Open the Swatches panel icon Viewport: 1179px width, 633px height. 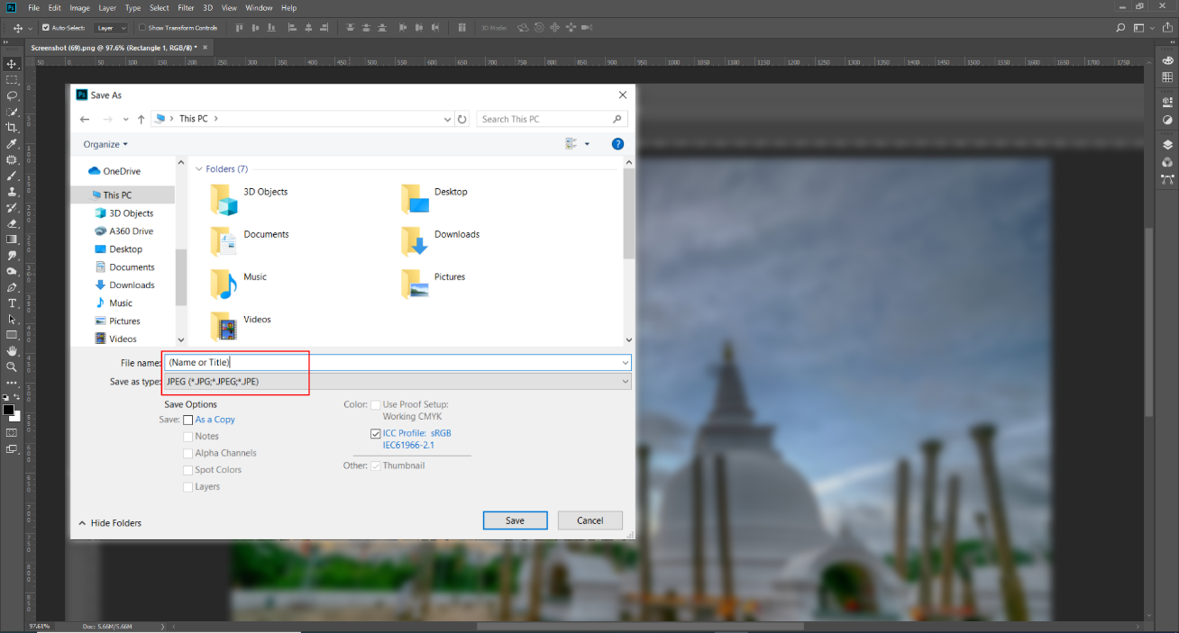1167,77
